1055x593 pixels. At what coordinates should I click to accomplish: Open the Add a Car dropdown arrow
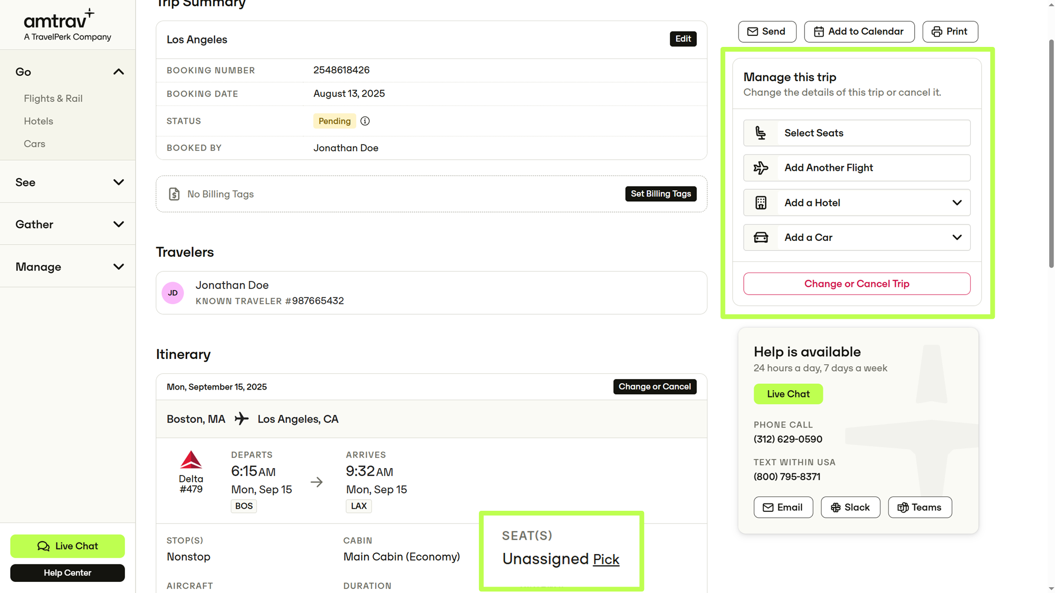coord(957,237)
